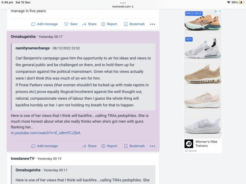Open the iPad multitasking three-dot menu
Image resolution: width=246 pixels, height=184 pixels.
(x=123, y=2)
